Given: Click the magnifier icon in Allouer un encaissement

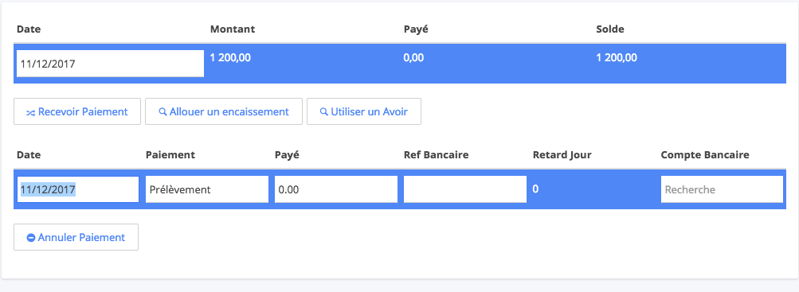Looking at the screenshot, I should pyautogui.click(x=163, y=111).
